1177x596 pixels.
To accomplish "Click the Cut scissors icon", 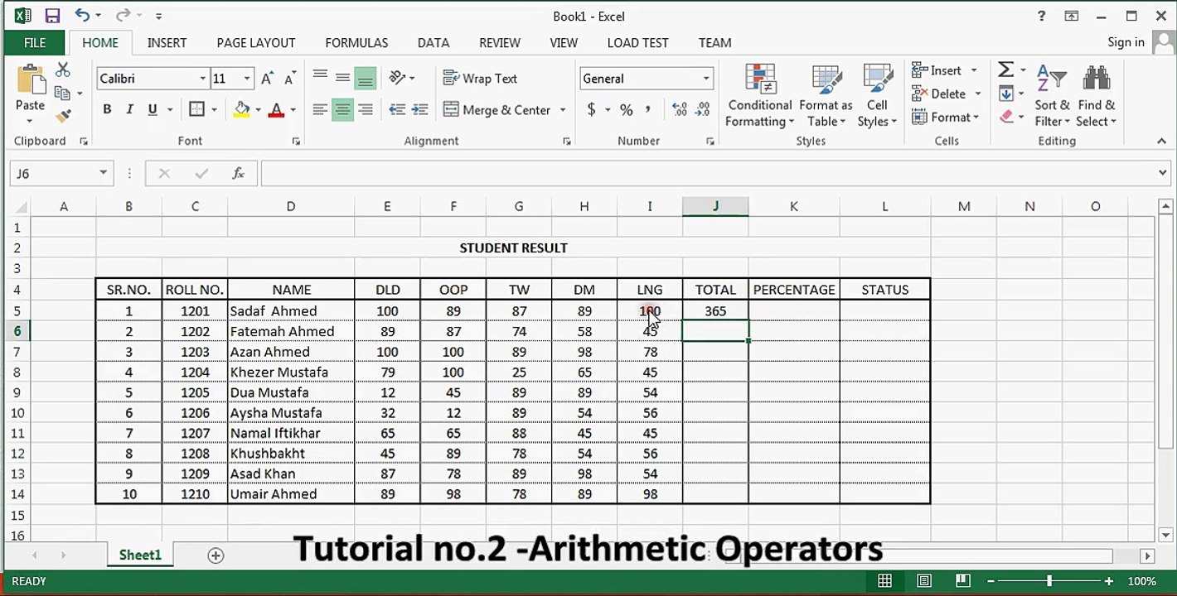I will point(63,70).
